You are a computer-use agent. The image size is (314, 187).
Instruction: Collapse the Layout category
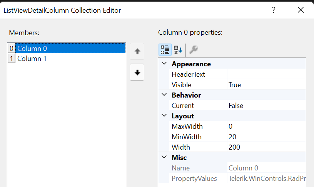pyautogui.click(x=164, y=116)
